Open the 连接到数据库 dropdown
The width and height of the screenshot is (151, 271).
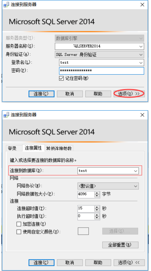coord(135,171)
